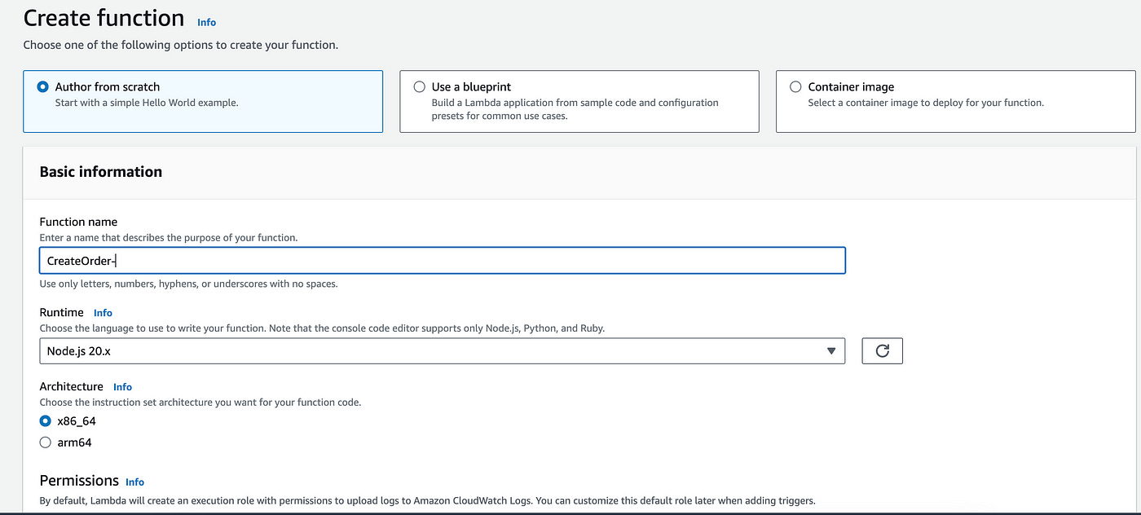
Task: Open the Architecture Info link
Action: pos(122,386)
